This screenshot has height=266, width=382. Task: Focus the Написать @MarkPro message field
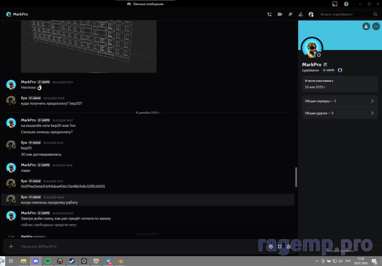[x=134, y=247]
